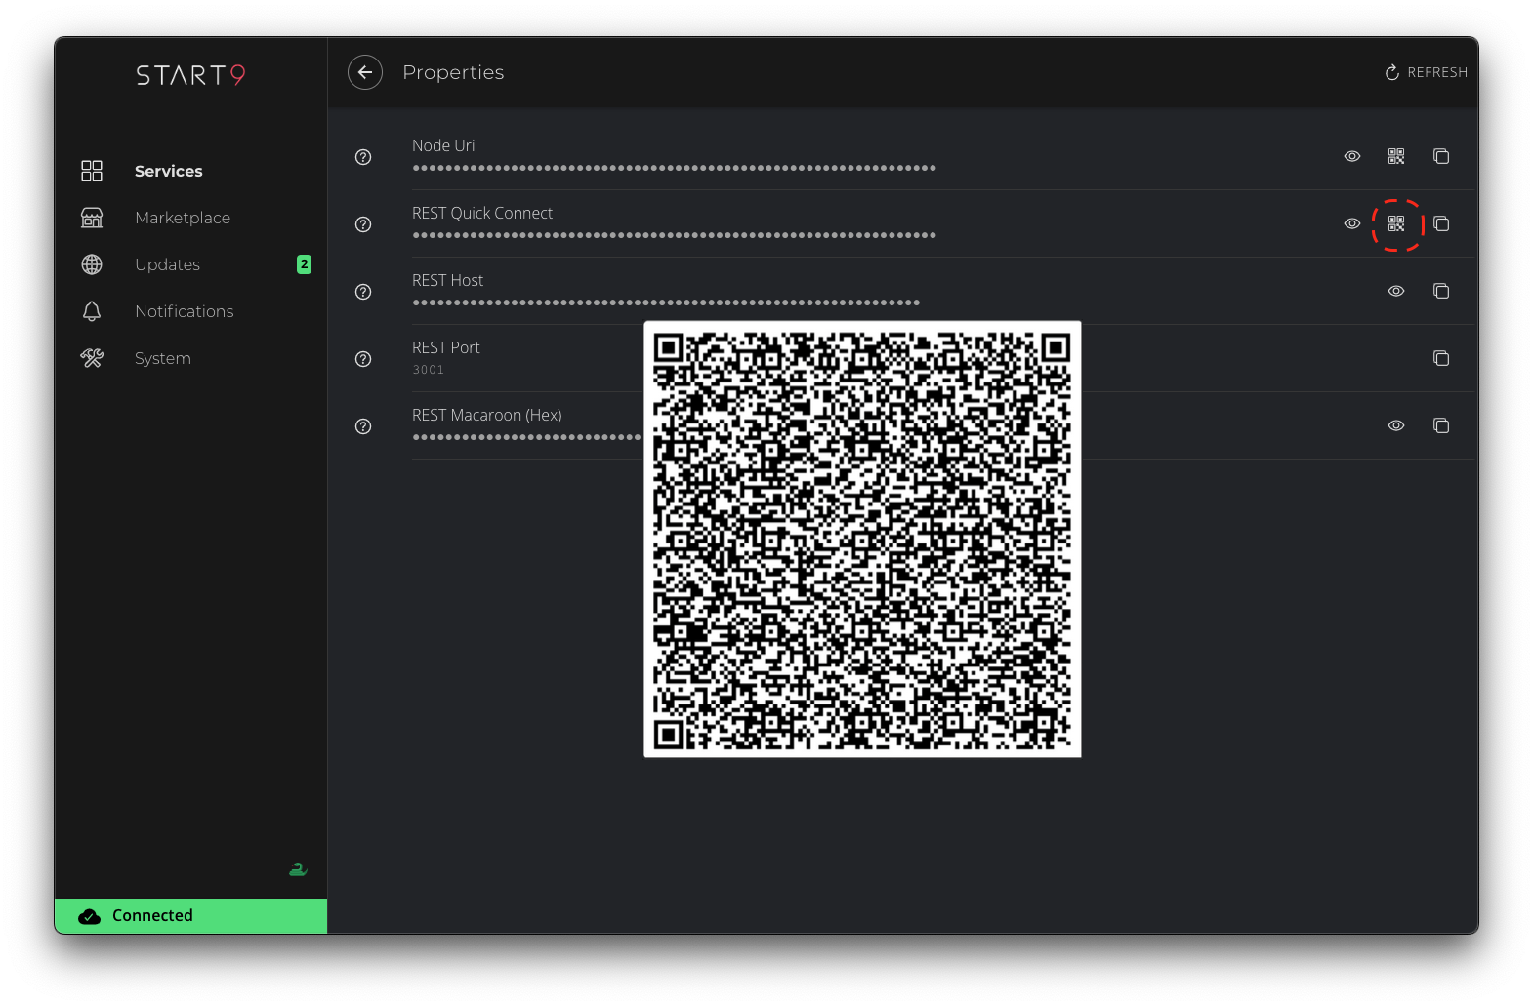The width and height of the screenshot is (1533, 1006).
Task: Show QR code for REST Quick Connect
Action: tap(1396, 223)
